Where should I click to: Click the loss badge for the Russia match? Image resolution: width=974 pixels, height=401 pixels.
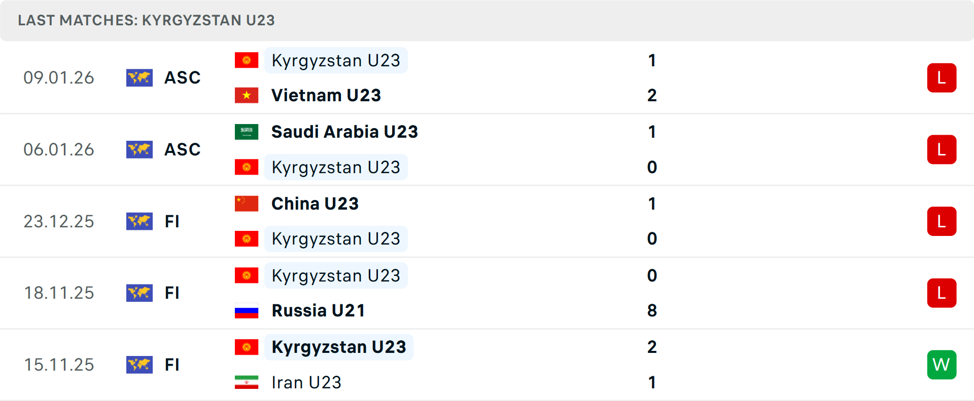point(942,293)
